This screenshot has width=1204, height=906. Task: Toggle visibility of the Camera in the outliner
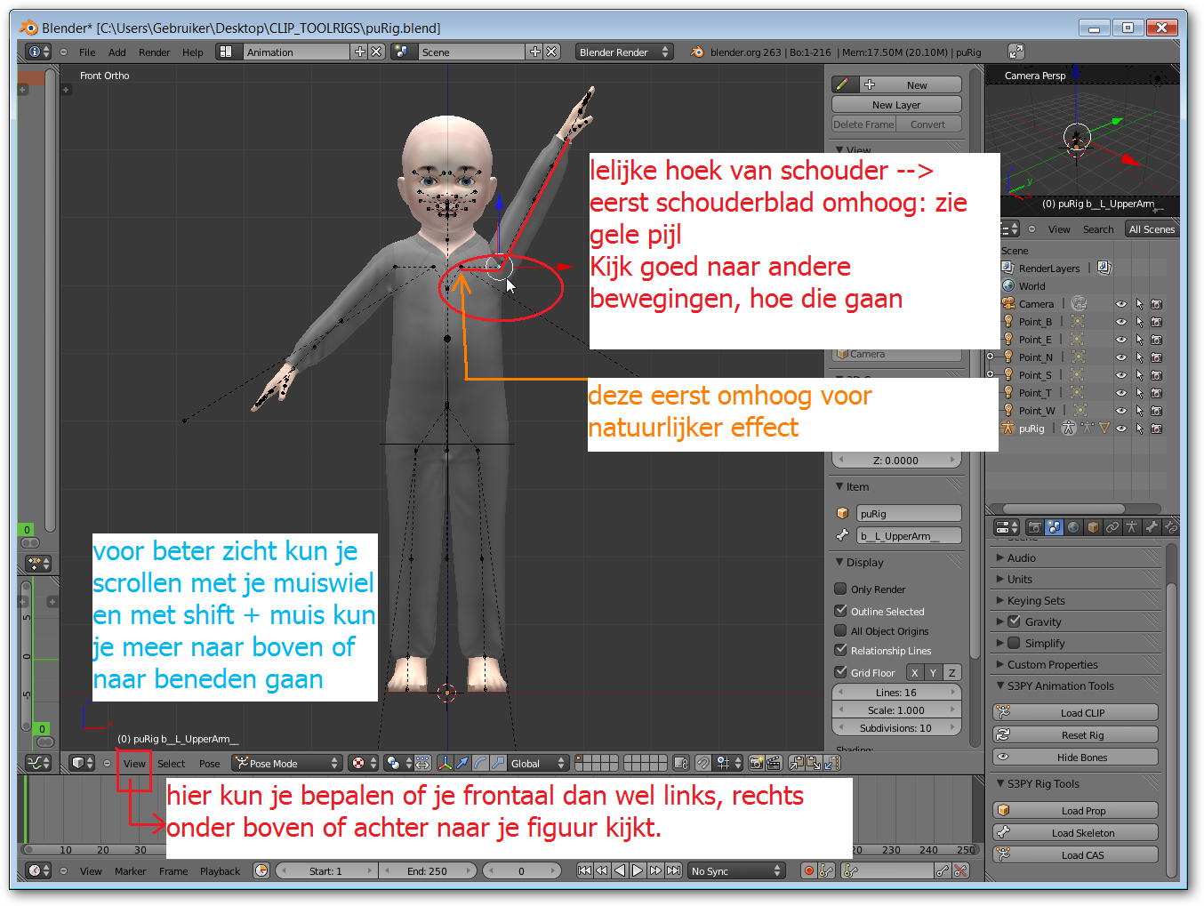coord(1120,303)
